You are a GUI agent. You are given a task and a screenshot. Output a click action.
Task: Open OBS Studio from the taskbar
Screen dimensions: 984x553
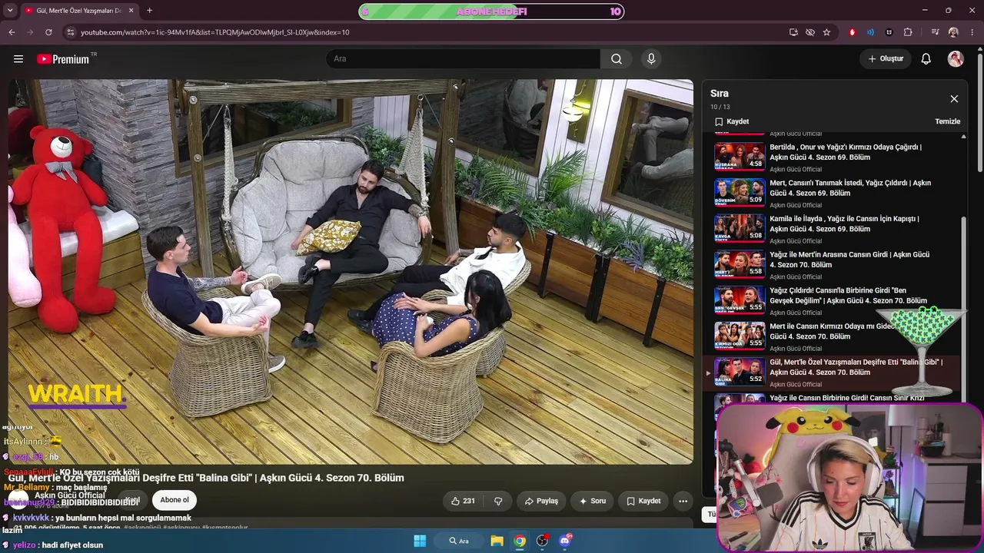coord(543,541)
